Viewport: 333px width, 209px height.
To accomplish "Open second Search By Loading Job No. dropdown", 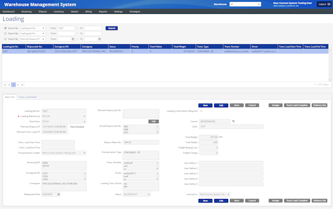I will 32,33.
